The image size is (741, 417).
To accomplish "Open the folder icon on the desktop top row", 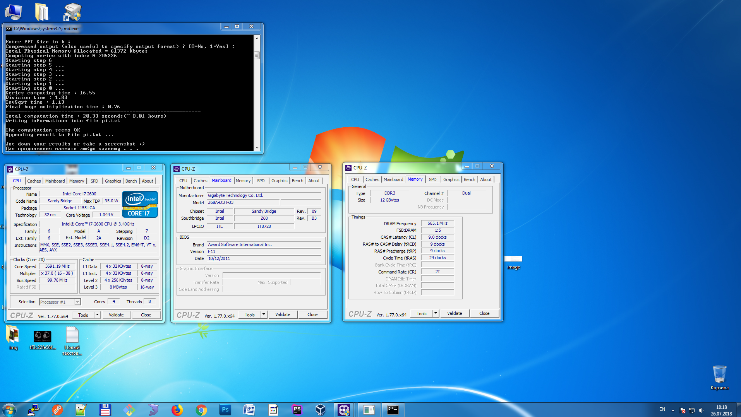I will coord(42,12).
